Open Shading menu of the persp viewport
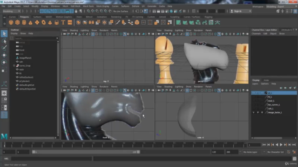The image size is (298, 167). (168, 30)
